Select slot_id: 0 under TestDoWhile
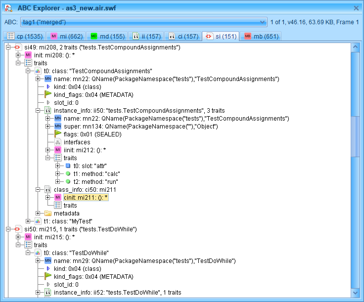364x302 pixels. [66, 285]
